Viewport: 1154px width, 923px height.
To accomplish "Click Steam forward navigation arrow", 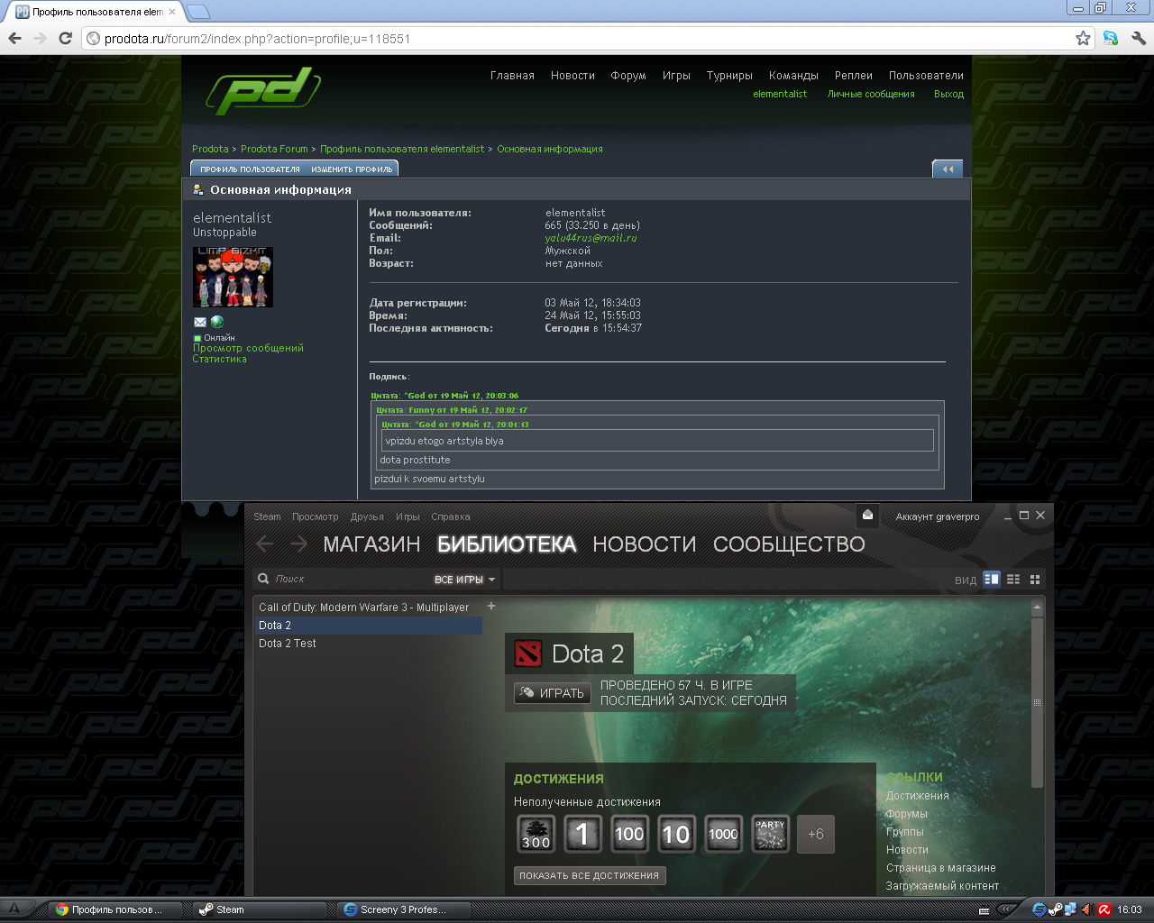I will click(298, 544).
